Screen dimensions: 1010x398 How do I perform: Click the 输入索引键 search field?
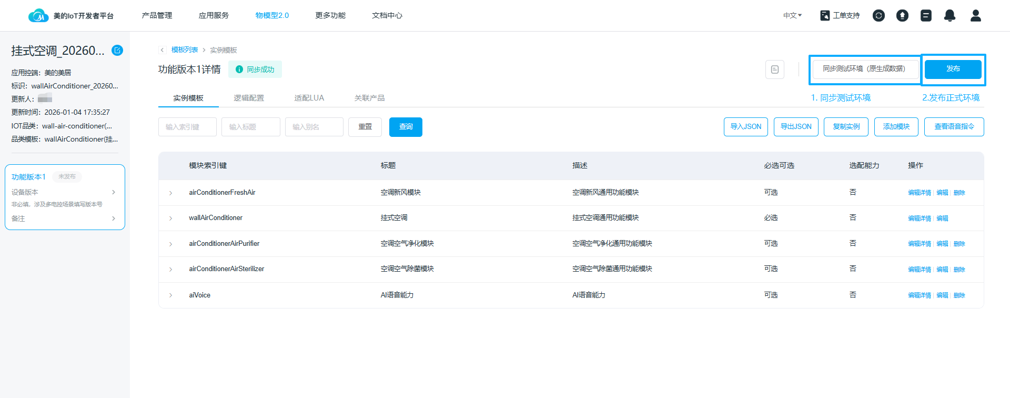pyautogui.click(x=187, y=127)
